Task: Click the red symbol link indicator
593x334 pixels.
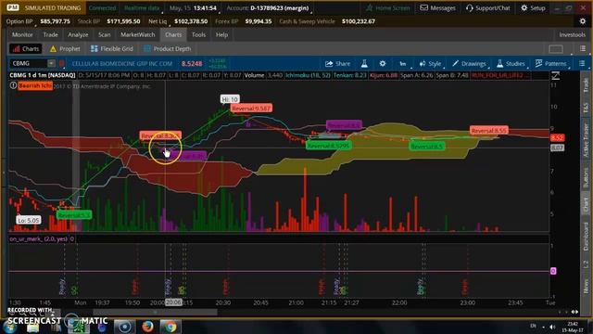Action: pos(62,64)
